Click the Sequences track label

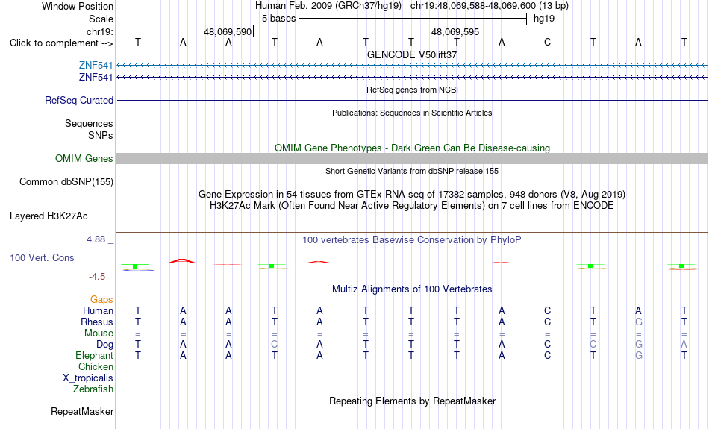click(89, 123)
